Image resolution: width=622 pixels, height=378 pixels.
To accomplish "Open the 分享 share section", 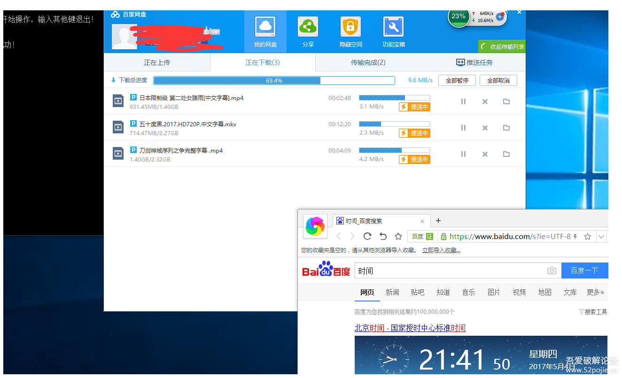I will [308, 32].
